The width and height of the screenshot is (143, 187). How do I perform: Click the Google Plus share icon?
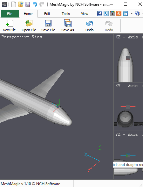click(x=112, y=13)
